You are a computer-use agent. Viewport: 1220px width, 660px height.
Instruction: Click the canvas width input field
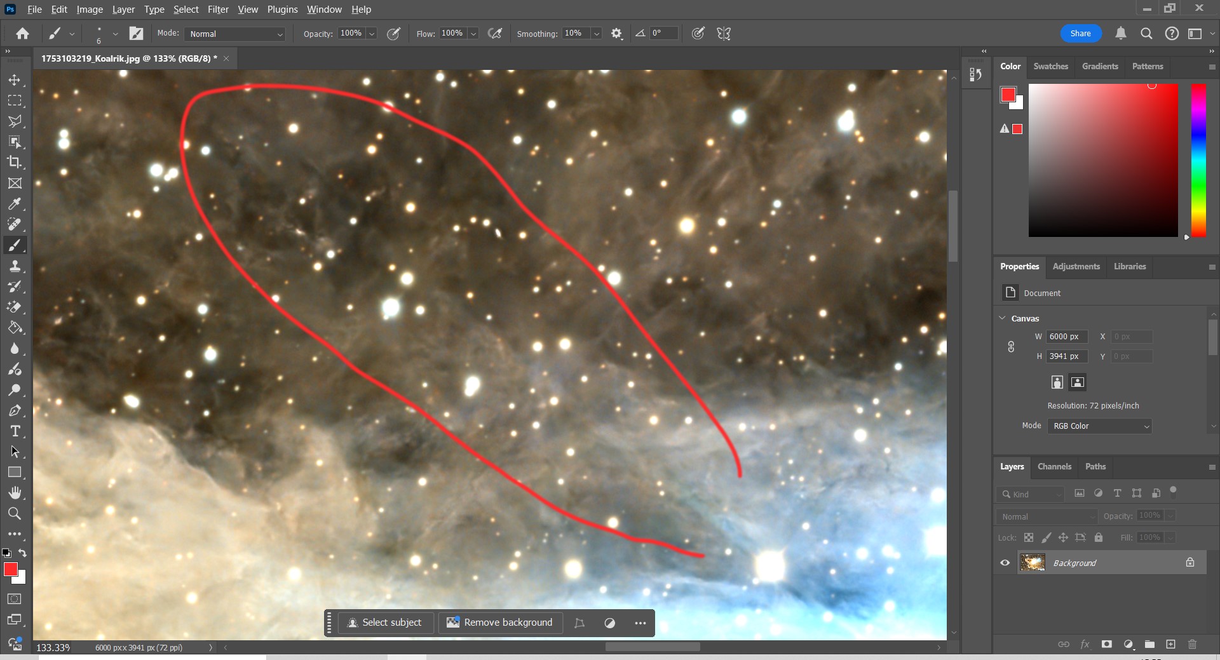(1066, 337)
